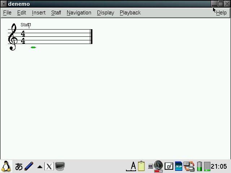Click the SD card tray icon
Screen dimensions: 231x173
click(x=179, y=166)
